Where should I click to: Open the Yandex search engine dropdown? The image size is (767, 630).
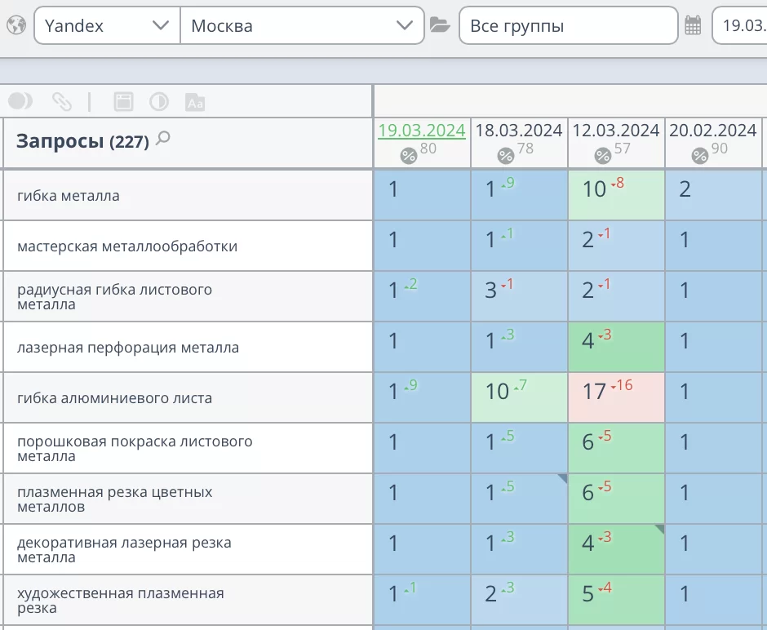coord(106,25)
